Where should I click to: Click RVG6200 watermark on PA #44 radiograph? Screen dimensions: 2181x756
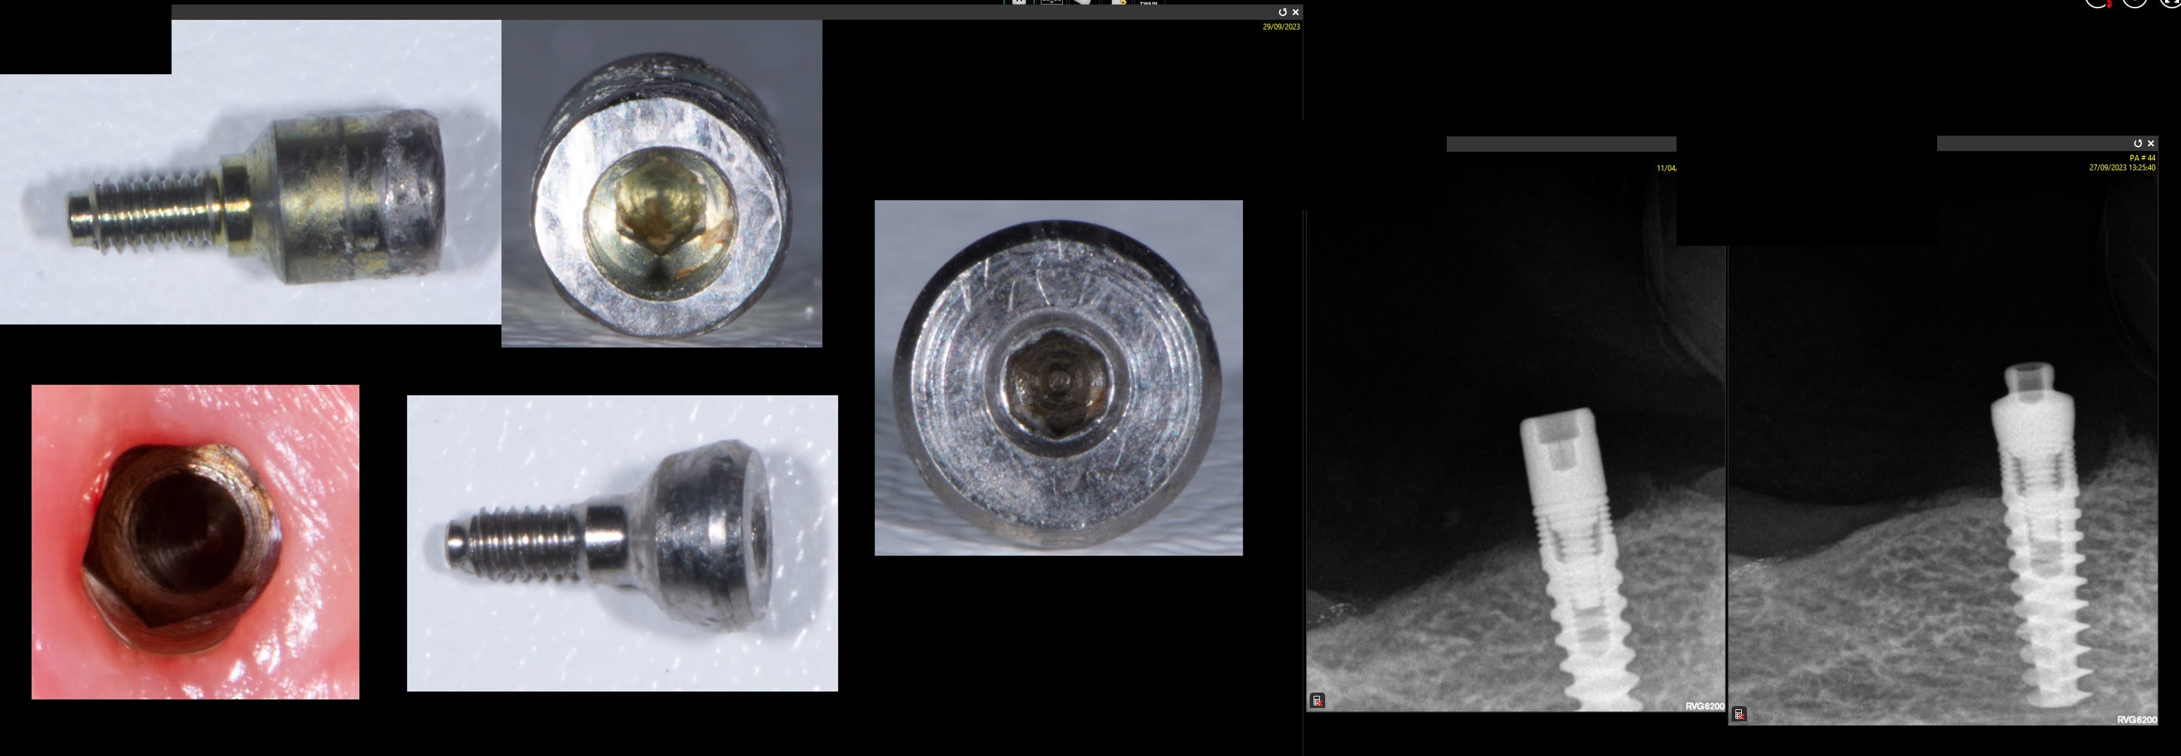[x=2136, y=720]
